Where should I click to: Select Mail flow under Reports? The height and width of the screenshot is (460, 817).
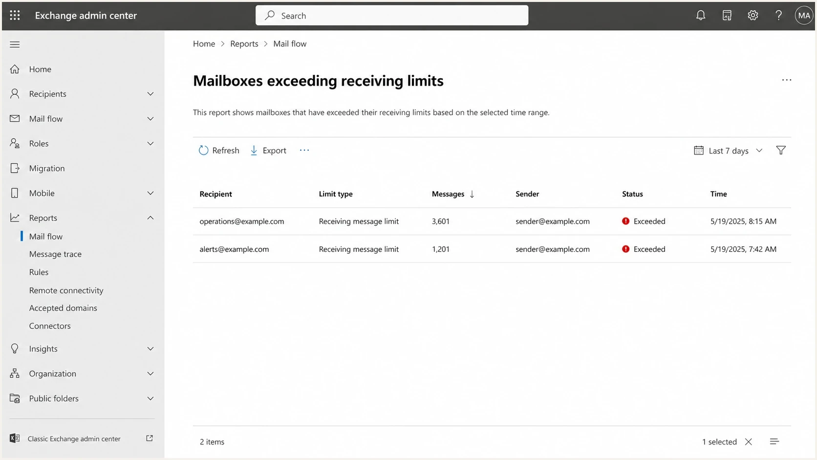coord(45,236)
